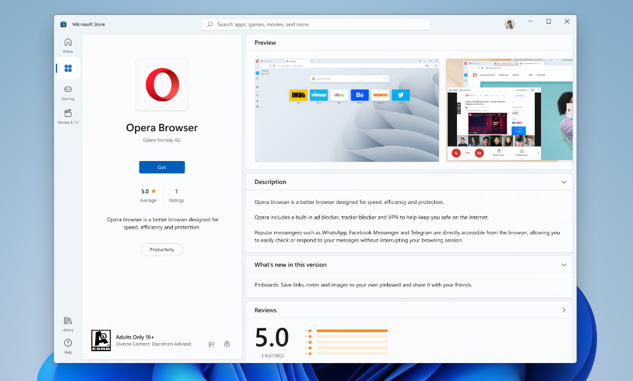The height and width of the screenshot is (381, 633).
Task: Share the Opera Browser app
Action: click(x=211, y=344)
